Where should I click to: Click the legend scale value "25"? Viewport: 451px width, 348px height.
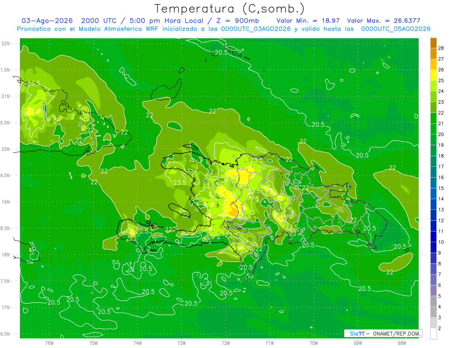441,80
